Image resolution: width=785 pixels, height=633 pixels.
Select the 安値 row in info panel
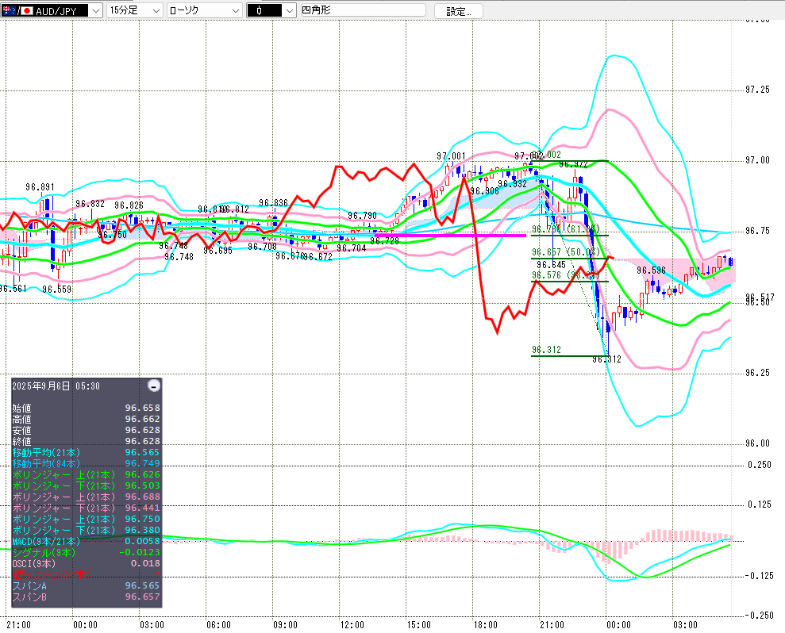(x=86, y=430)
